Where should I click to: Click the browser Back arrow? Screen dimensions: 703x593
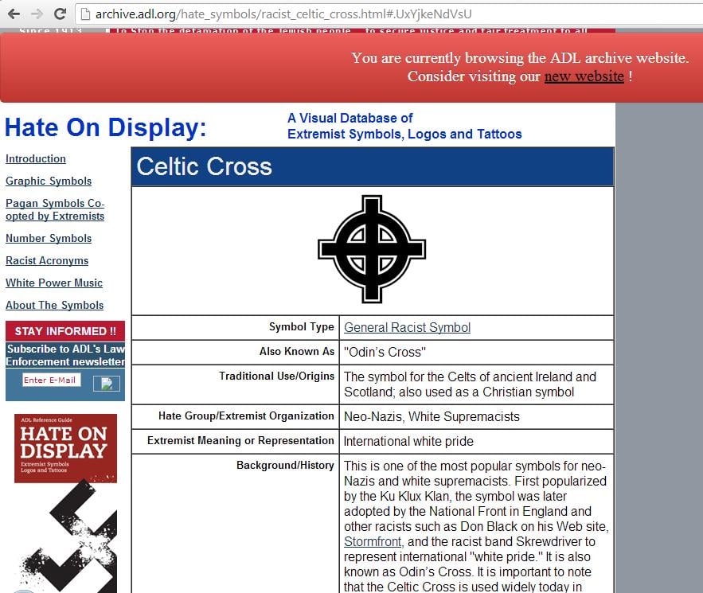pyautogui.click(x=14, y=14)
